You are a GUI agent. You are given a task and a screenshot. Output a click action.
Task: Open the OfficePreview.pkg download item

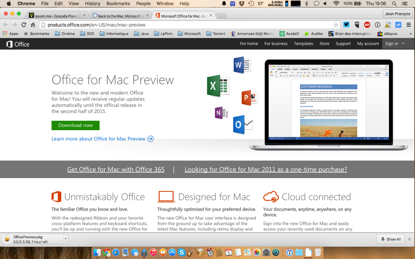click(x=33, y=239)
